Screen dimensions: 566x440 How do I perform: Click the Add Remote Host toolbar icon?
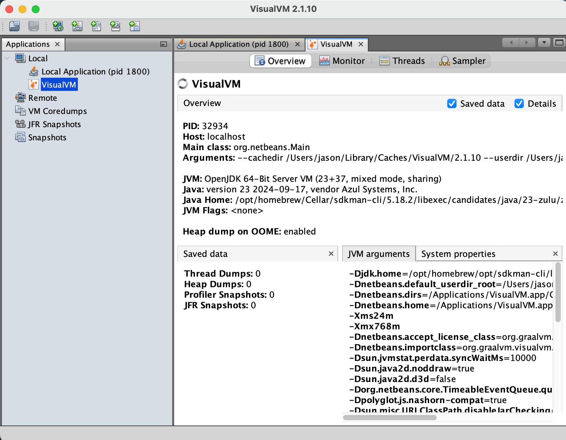coord(58,26)
